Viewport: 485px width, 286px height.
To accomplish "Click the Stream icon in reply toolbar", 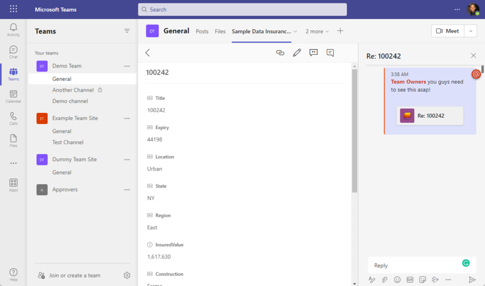I will (x=435, y=280).
